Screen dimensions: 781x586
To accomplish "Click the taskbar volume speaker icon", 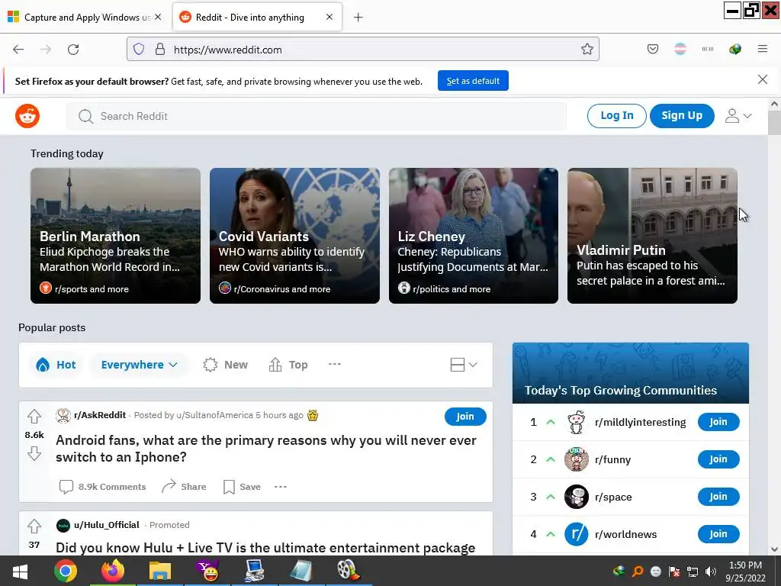I will [711, 572].
